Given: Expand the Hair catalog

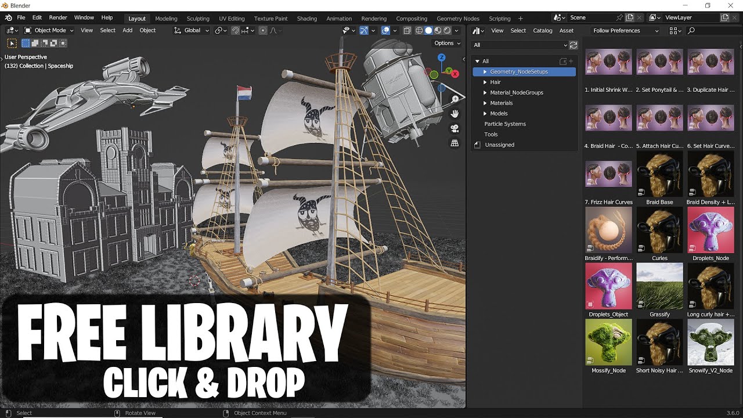Looking at the screenshot, I should click(485, 82).
